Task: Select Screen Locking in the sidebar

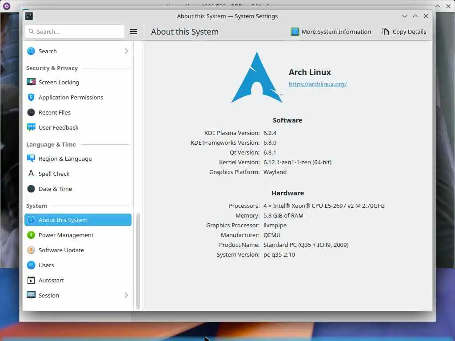Action: point(78,82)
